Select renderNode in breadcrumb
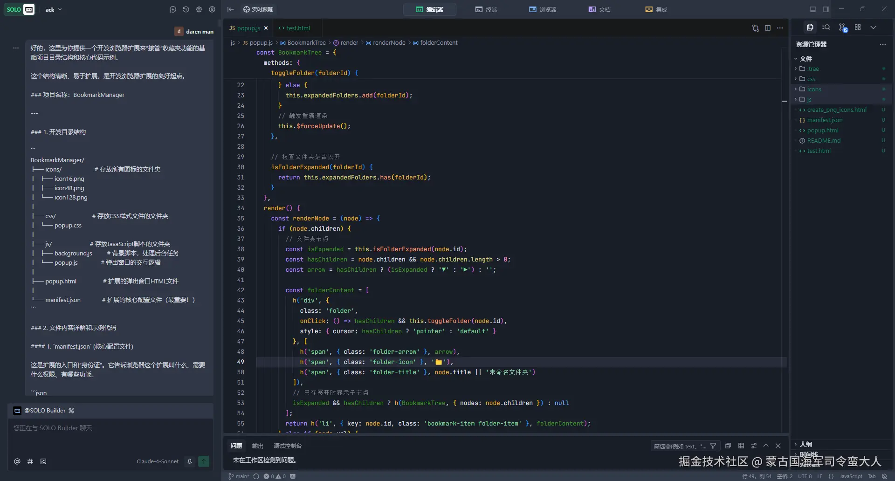Screen dimensions: 895x481 tap(386, 42)
